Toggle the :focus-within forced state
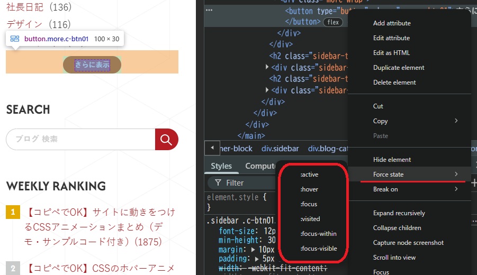477x275 pixels. (319, 234)
